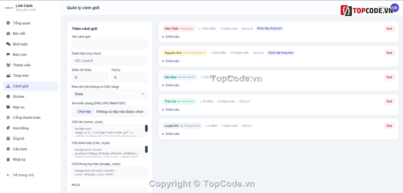Click the Mô tả description field
403x193 pixels.
(x=110, y=190)
